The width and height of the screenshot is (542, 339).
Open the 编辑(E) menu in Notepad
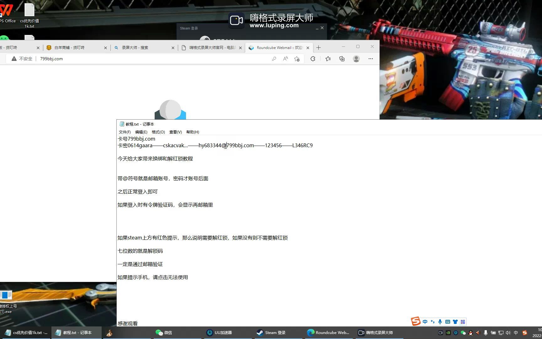[x=141, y=132]
